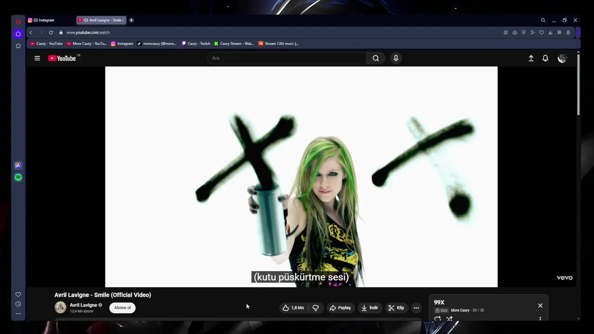Open the Avril Lavigne channel name
Image resolution: width=594 pixels, height=334 pixels.
click(83, 305)
